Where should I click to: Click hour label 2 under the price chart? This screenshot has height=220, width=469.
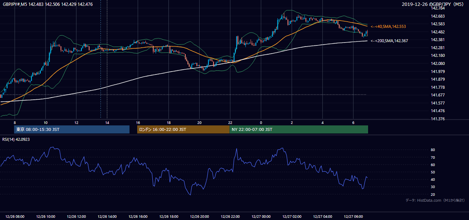[x=292, y=122]
